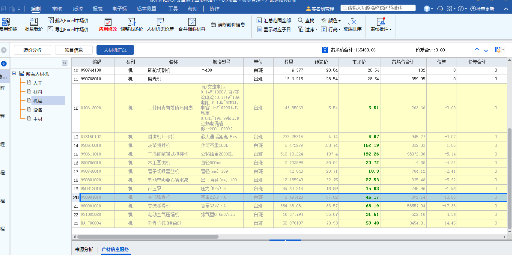Select the 人工 tree item
The image size is (512, 255).
tap(38, 83)
